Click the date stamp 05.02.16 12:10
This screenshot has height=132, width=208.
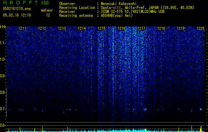(x=17, y=15)
